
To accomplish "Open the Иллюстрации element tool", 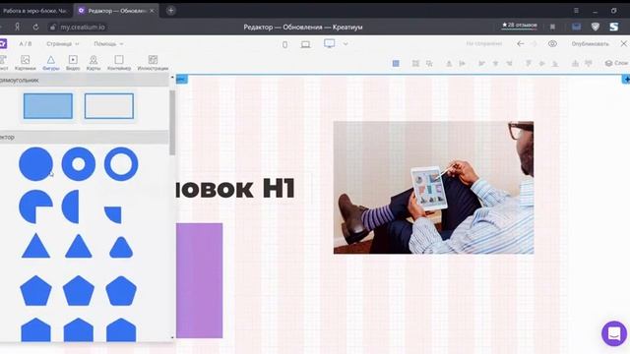I will (153, 63).
